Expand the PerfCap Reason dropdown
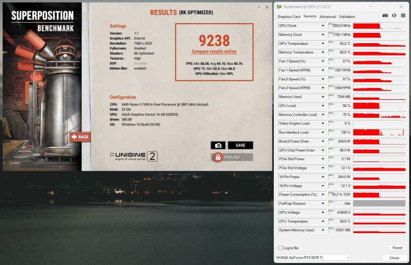411x265 pixels. coord(323,204)
